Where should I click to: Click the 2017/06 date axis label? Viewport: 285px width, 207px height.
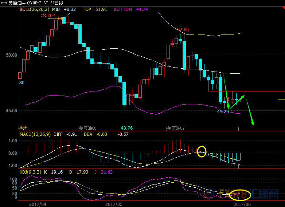pyautogui.click(x=242, y=204)
